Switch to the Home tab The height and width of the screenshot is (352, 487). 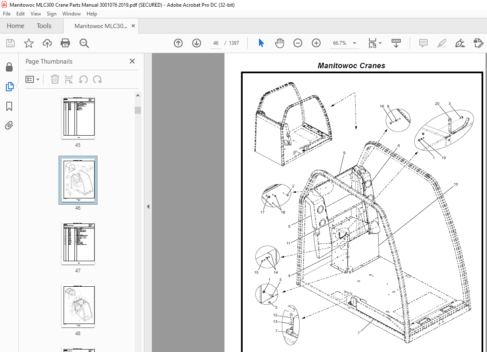pyautogui.click(x=15, y=26)
